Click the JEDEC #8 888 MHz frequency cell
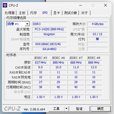The height and width of the screenshot is (114, 114). [x=94, y=63]
